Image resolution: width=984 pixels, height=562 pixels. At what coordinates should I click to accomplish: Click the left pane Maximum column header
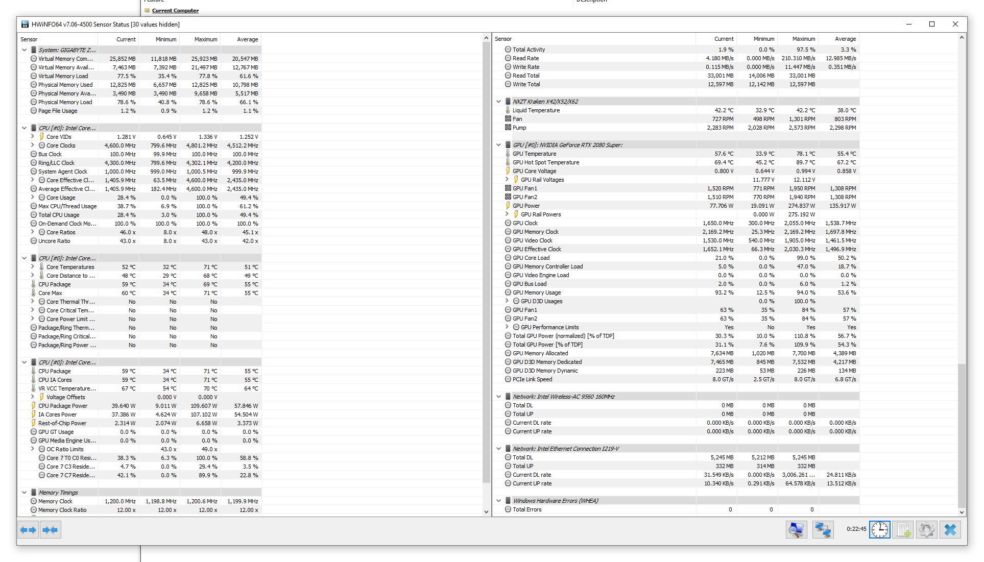[x=205, y=39]
